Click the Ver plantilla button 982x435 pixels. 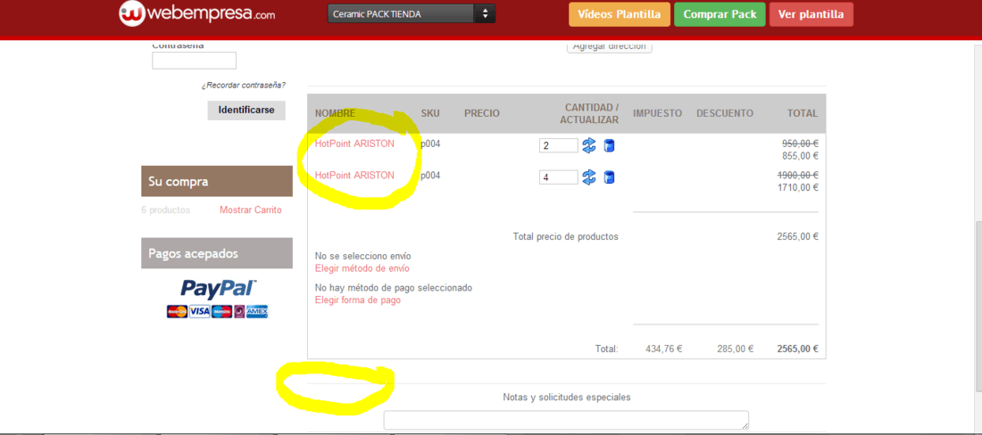(x=811, y=14)
